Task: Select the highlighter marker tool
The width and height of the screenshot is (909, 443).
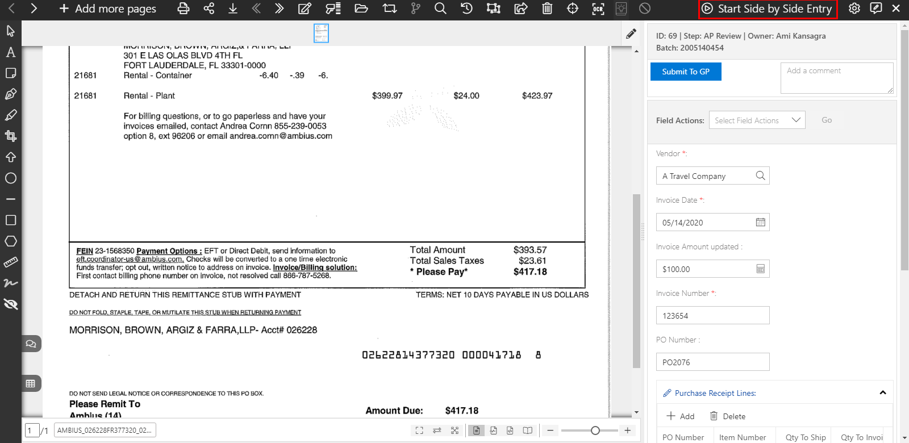Action: (x=10, y=115)
